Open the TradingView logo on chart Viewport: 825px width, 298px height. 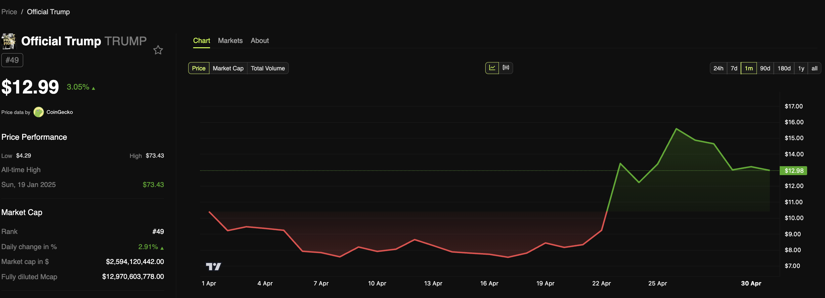tap(213, 266)
